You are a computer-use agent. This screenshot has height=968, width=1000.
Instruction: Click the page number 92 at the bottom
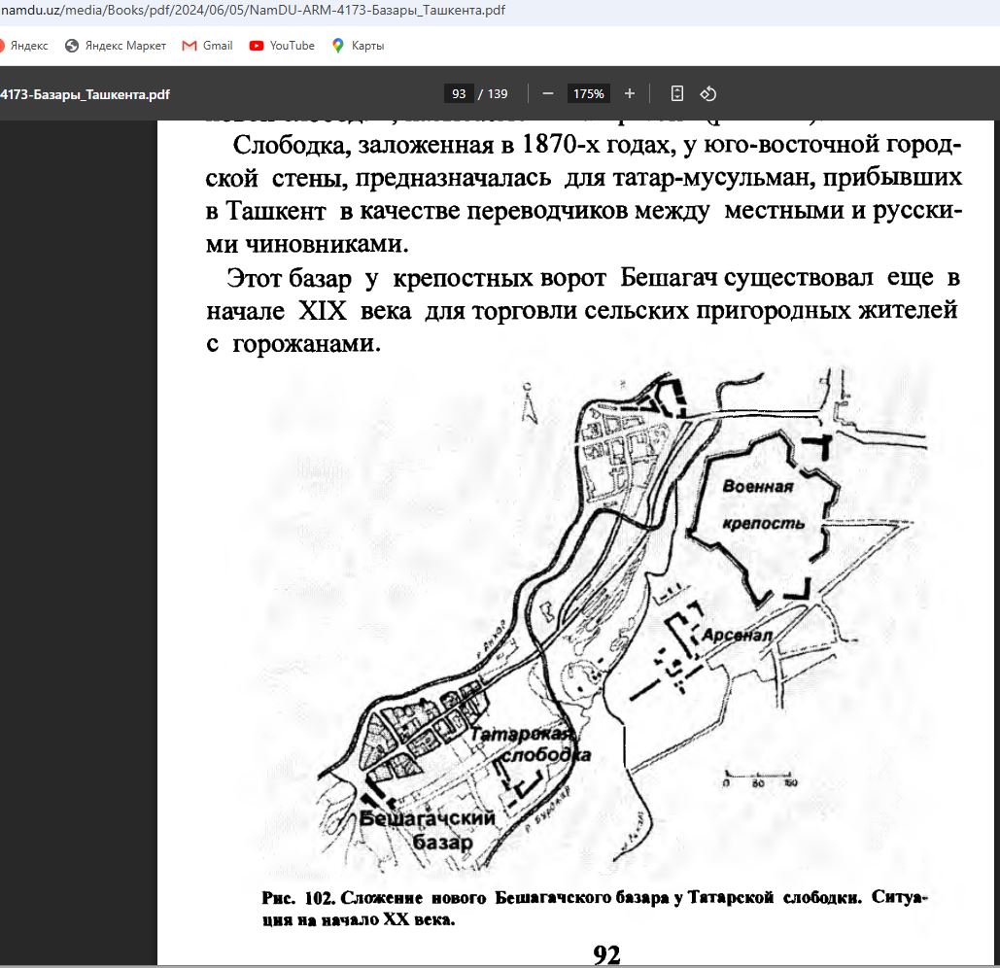point(606,954)
